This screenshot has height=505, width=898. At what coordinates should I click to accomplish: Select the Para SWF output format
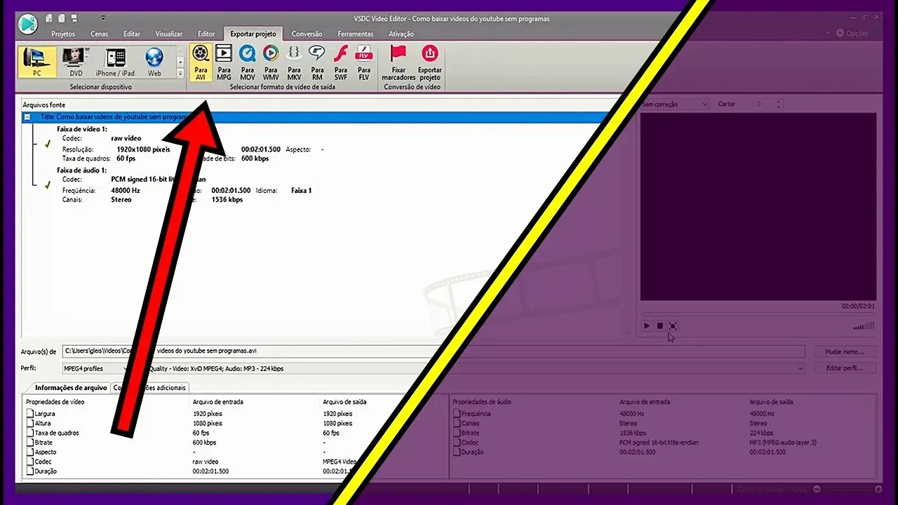341,62
